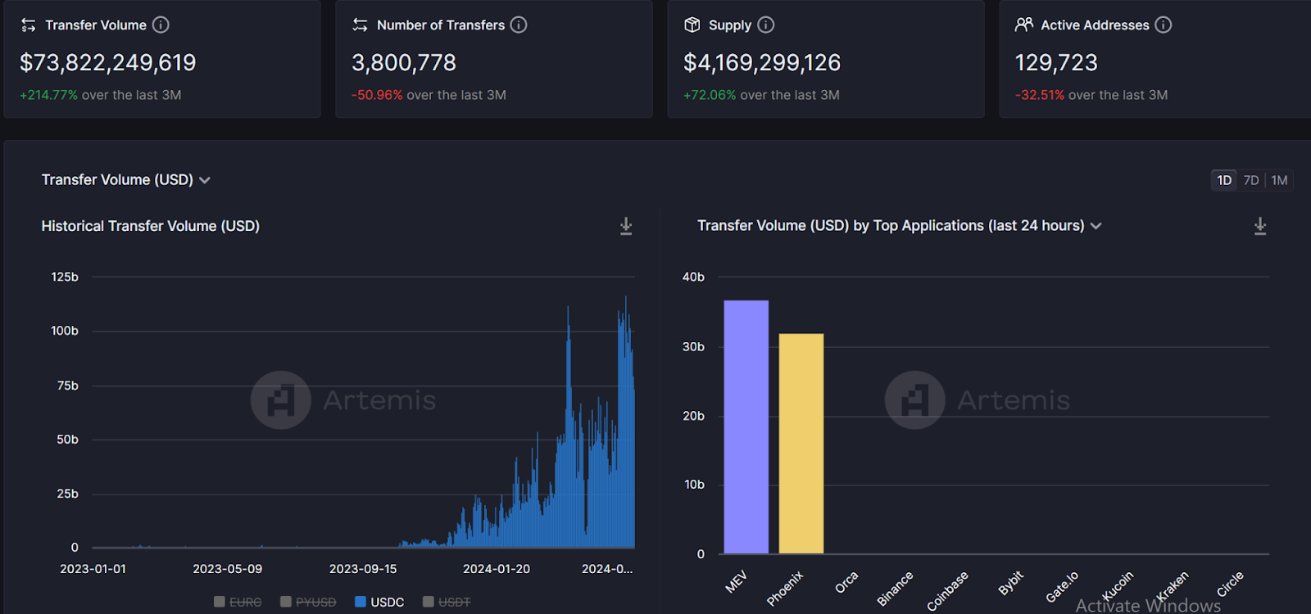The width and height of the screenshot is (1311, 614).
Task: Click the Orca axis label
Action: 846,582
